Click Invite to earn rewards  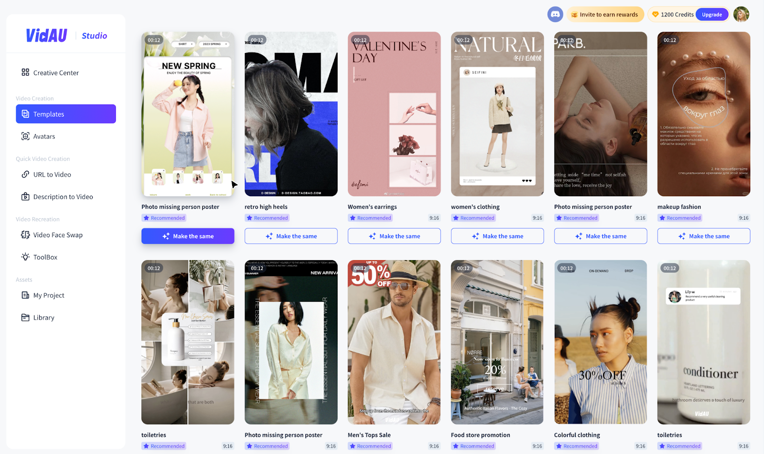605,14
